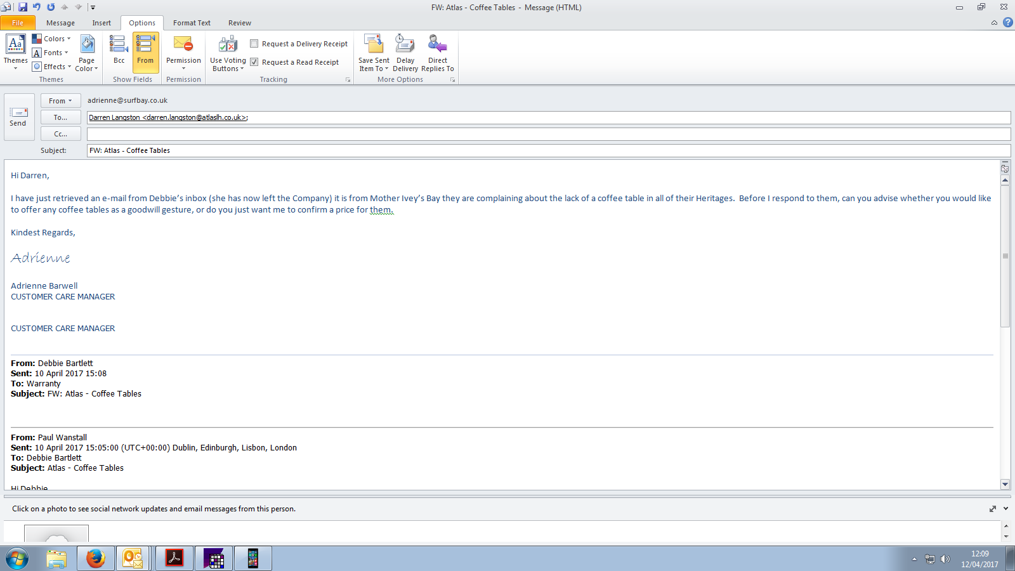Enable Request a Delivery Receipt
Viewport: 1015px width, 571px height.
[x=299, y=44]
